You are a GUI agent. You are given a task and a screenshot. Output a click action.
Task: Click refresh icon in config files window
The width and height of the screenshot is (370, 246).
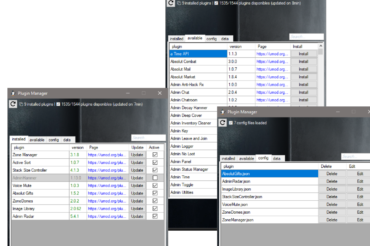click(223, 123)
